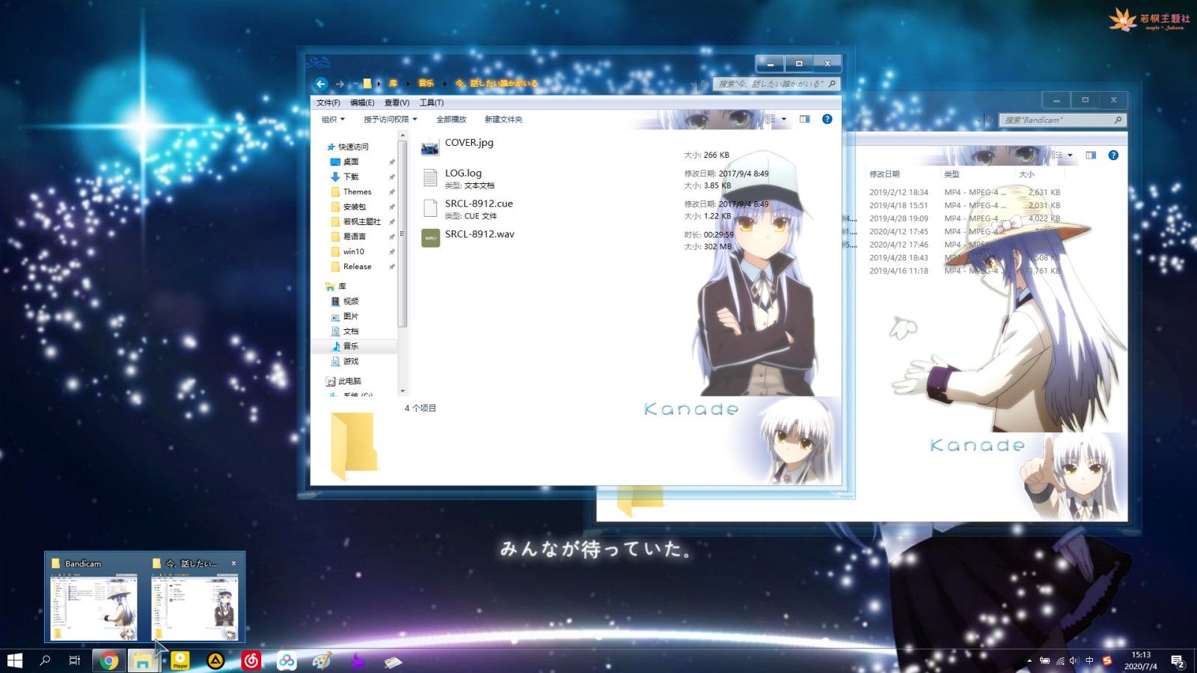Select 视频 library in sidebar
The width and height of the screenshot is (1197, 673).
tap(351, 301)
